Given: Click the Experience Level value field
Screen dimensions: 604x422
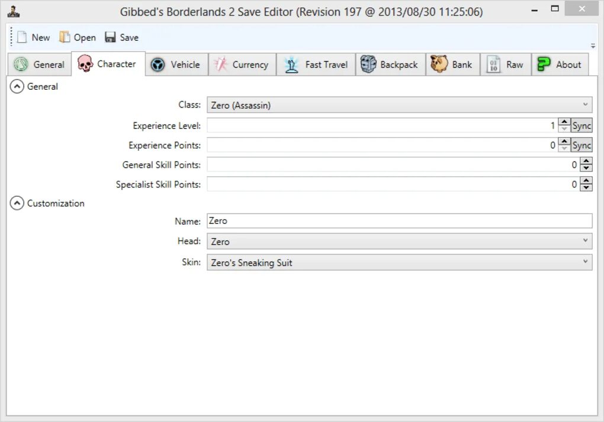Looking at the screenshot, I should point(383,126).
